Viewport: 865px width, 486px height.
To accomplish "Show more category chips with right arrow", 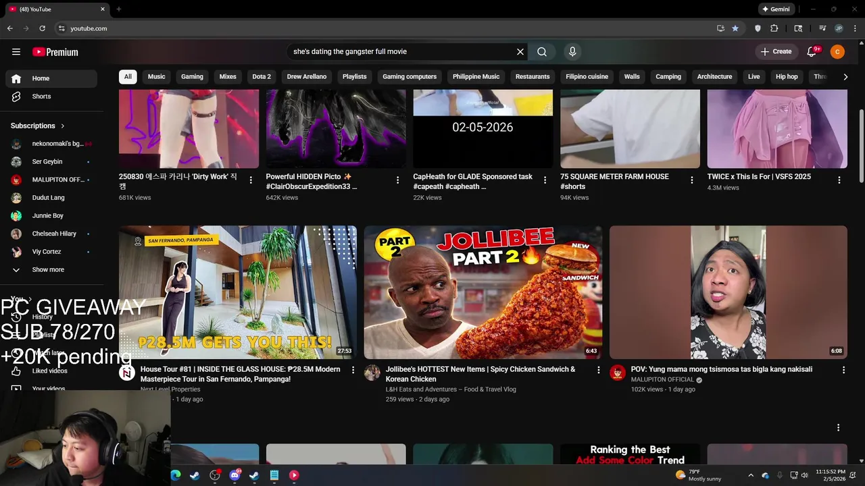I will click(x=845, y=77).
